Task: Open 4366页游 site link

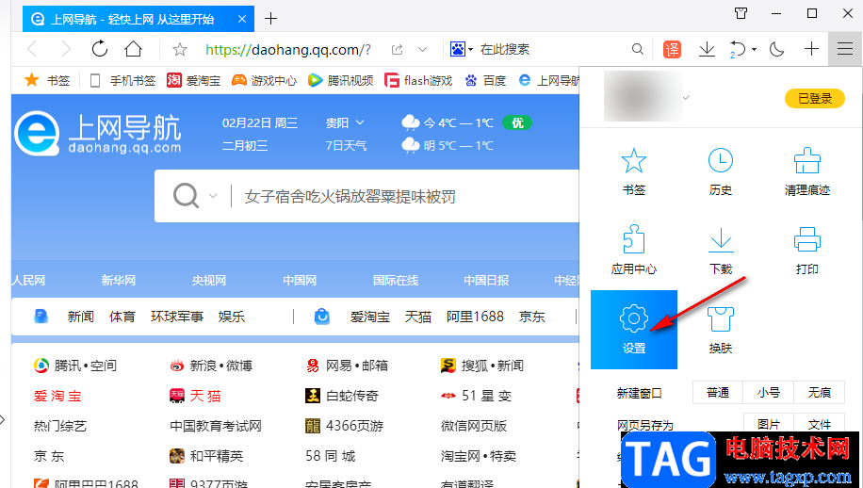Action: tap(345, 426)
